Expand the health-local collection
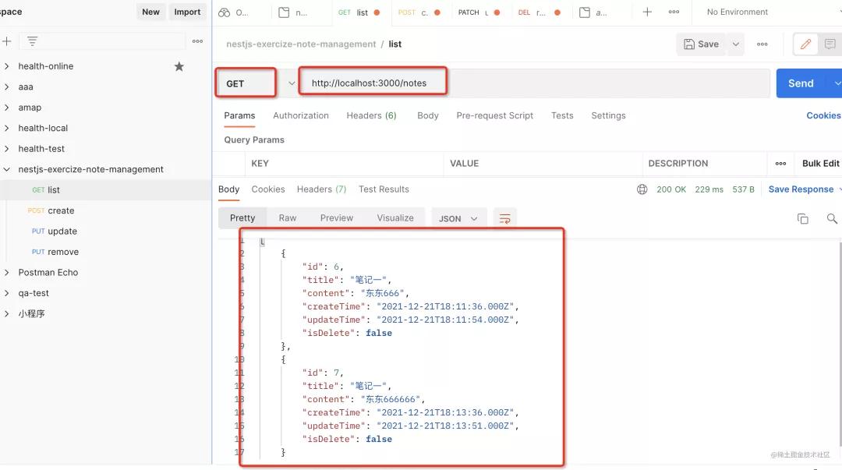Screen dimensions: 842x470 coord(6,128)
